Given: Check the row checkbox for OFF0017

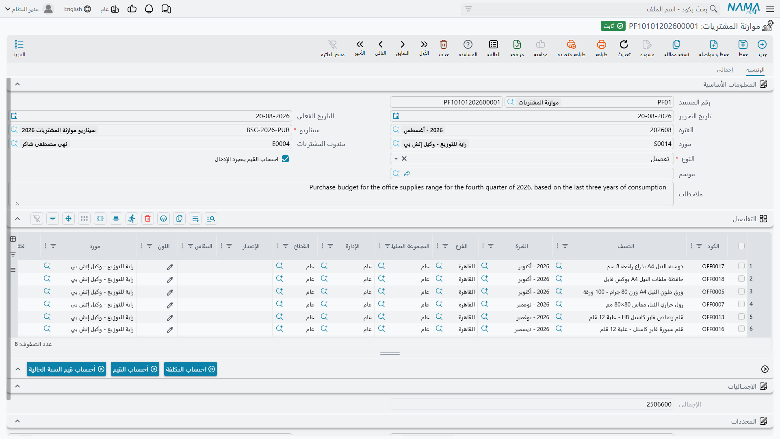Looking at the screenshot, I should pyautogui.click(x=741, y=266).
